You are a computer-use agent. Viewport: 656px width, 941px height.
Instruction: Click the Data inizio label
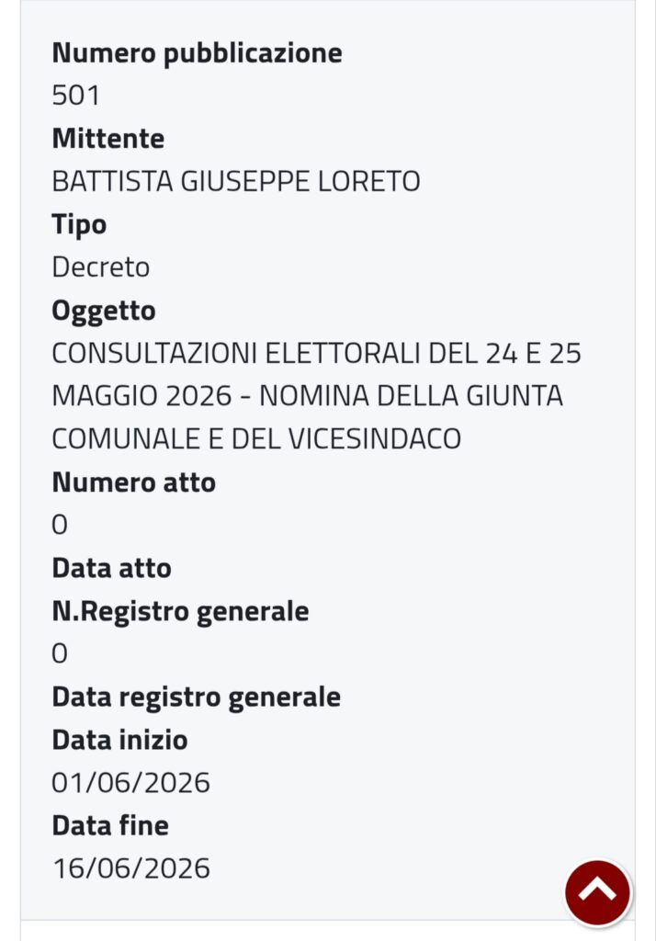point(119,740)
